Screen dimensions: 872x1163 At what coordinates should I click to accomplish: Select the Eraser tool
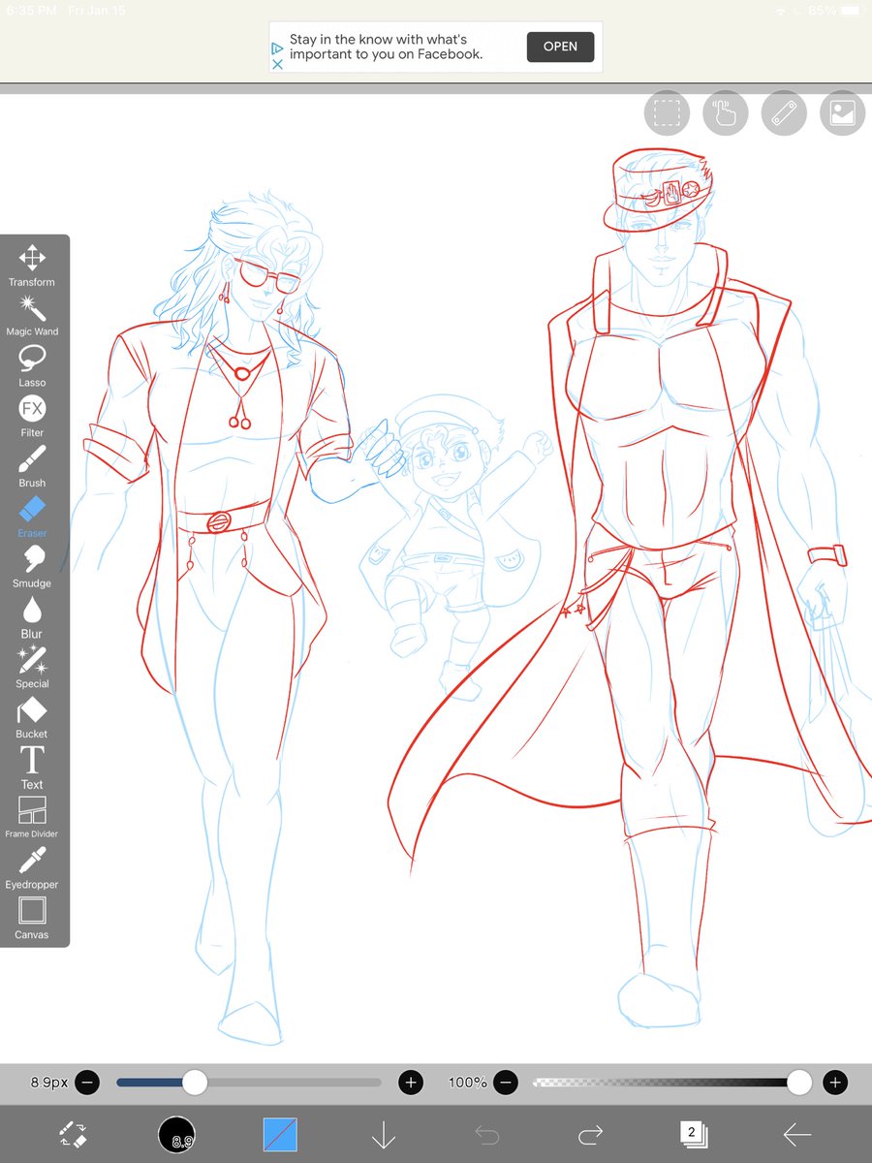point(32,517)
